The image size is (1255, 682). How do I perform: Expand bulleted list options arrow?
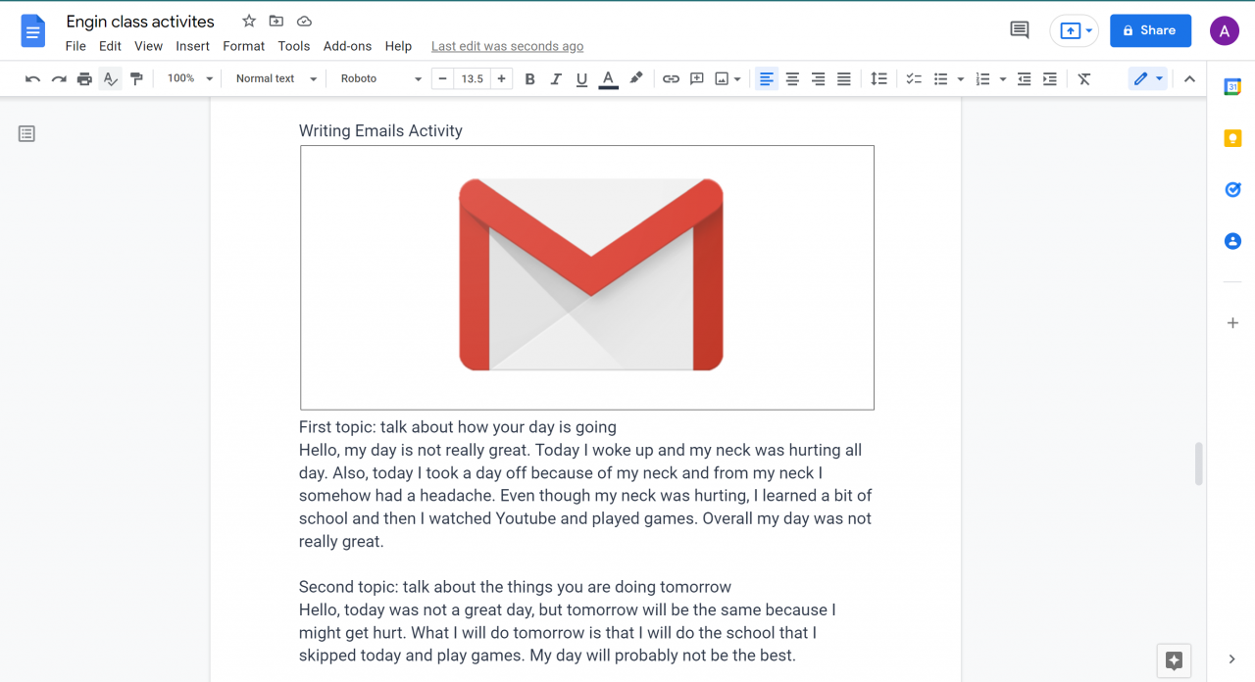960,78
